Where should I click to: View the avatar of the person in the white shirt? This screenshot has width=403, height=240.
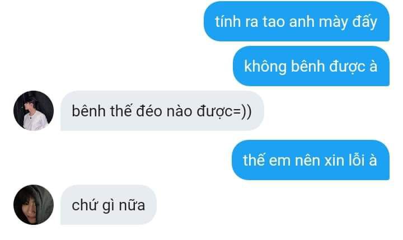34,111
